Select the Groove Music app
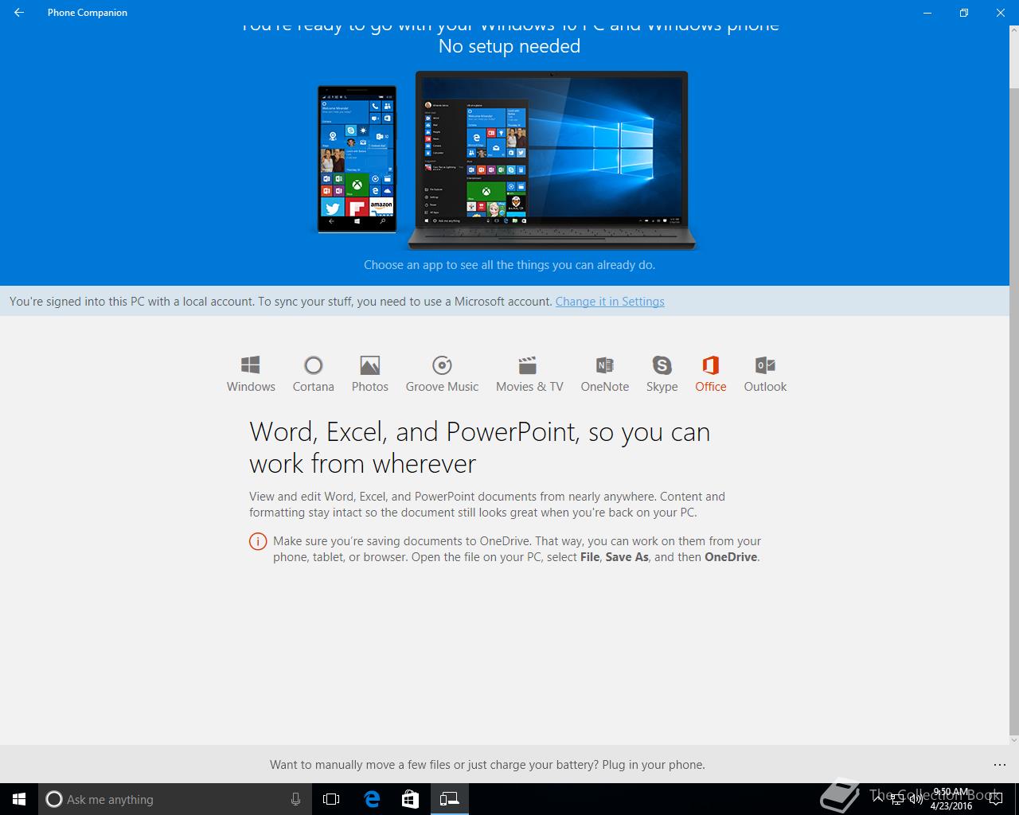1019x815 pixels. [x=442, y=374]
